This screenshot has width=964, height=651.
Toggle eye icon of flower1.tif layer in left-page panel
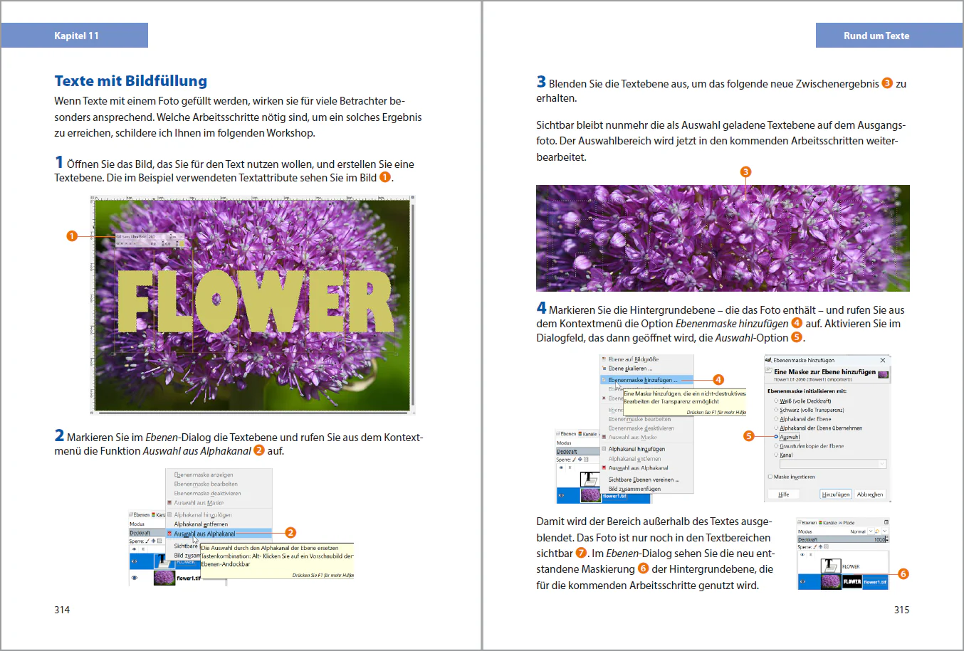tap(134, 578)
